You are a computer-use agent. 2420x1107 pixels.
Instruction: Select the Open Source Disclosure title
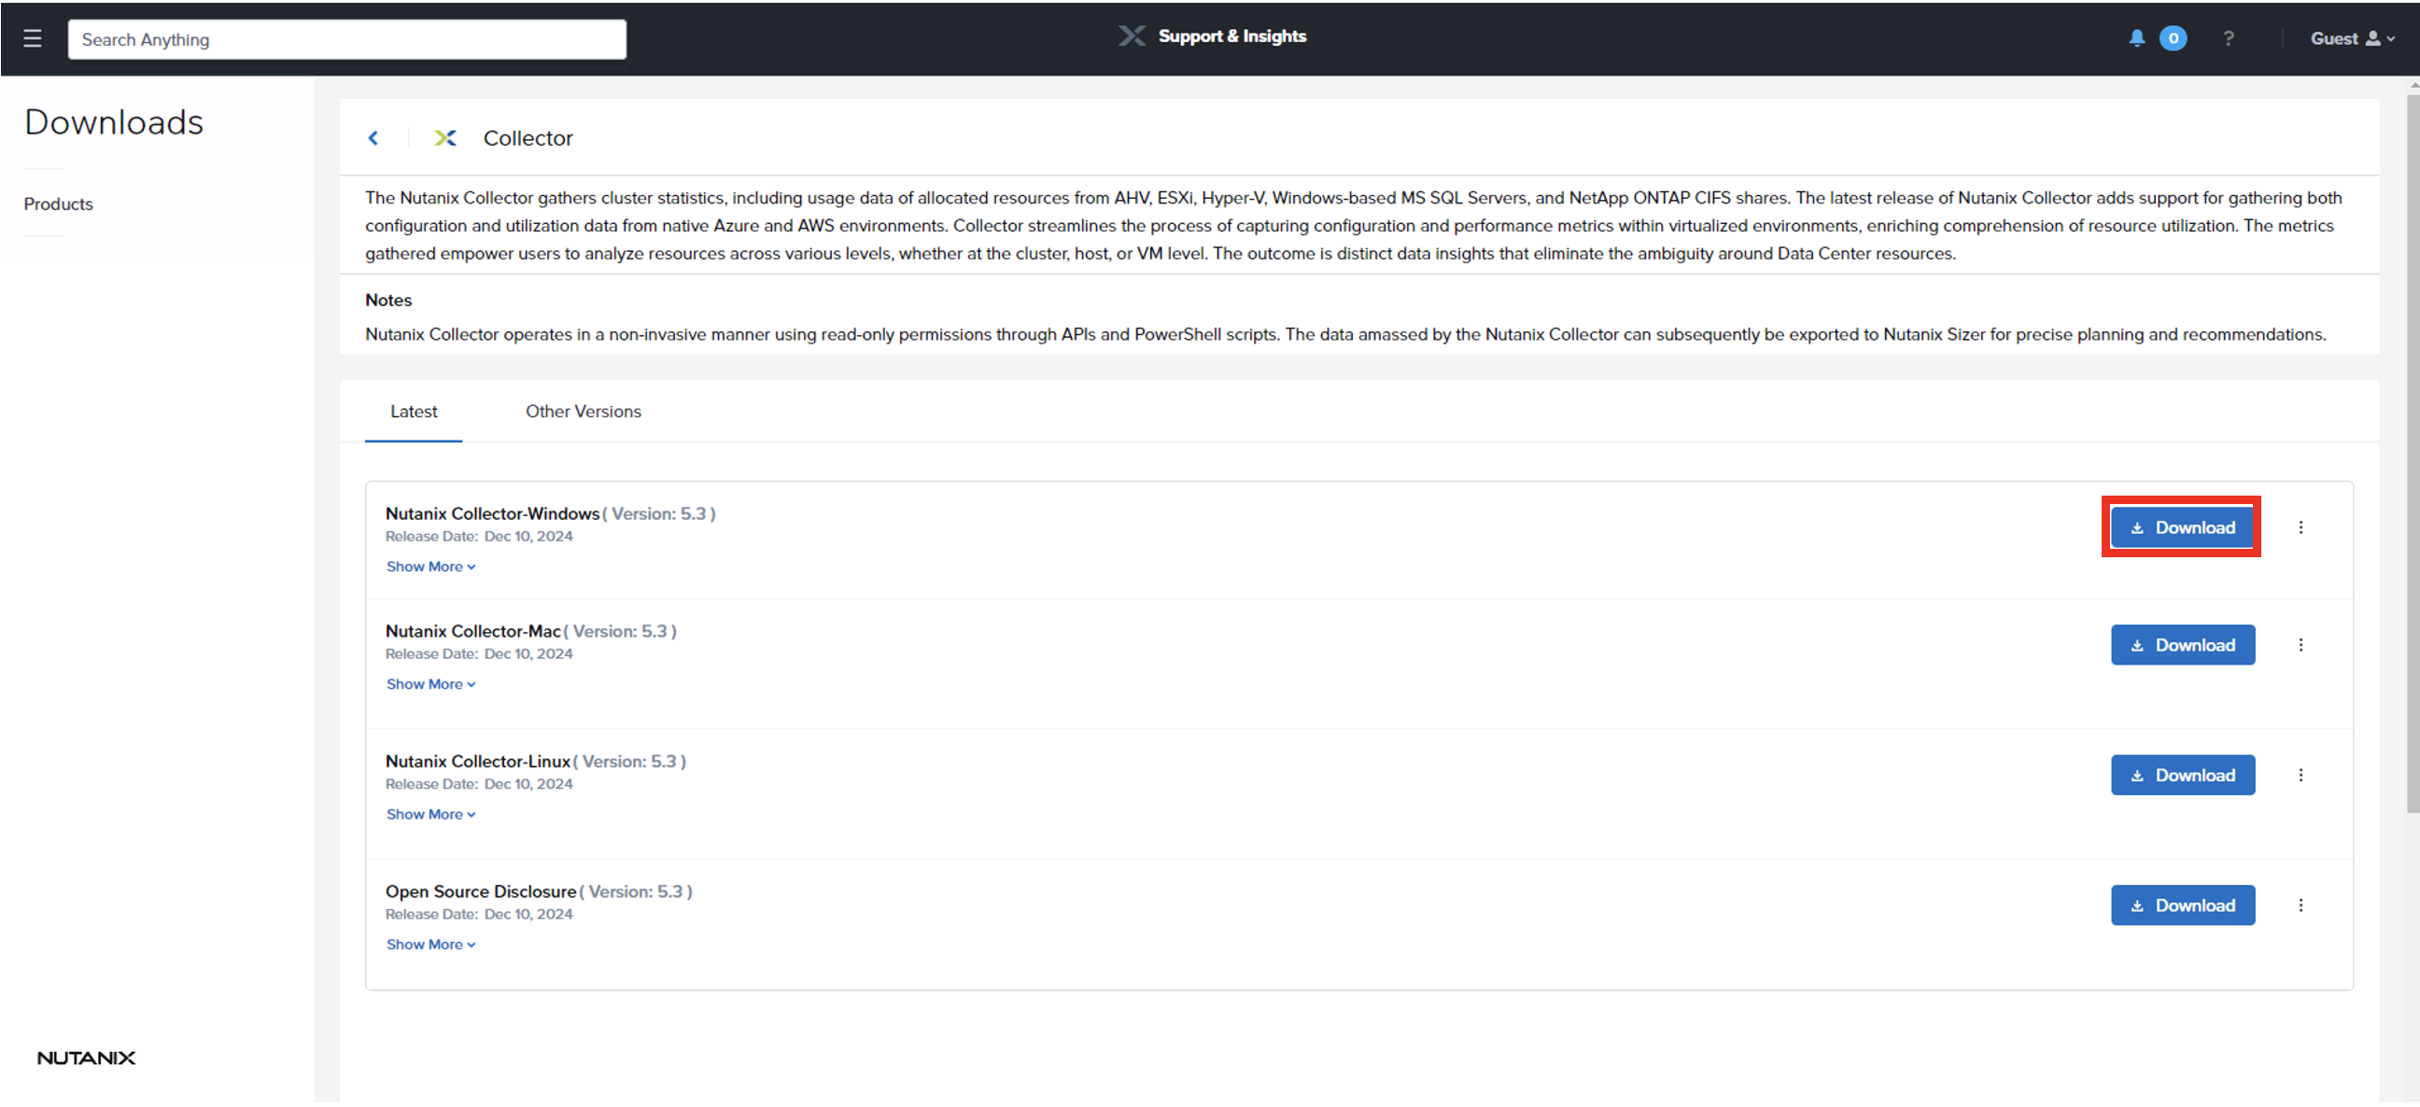coord(481,892)
